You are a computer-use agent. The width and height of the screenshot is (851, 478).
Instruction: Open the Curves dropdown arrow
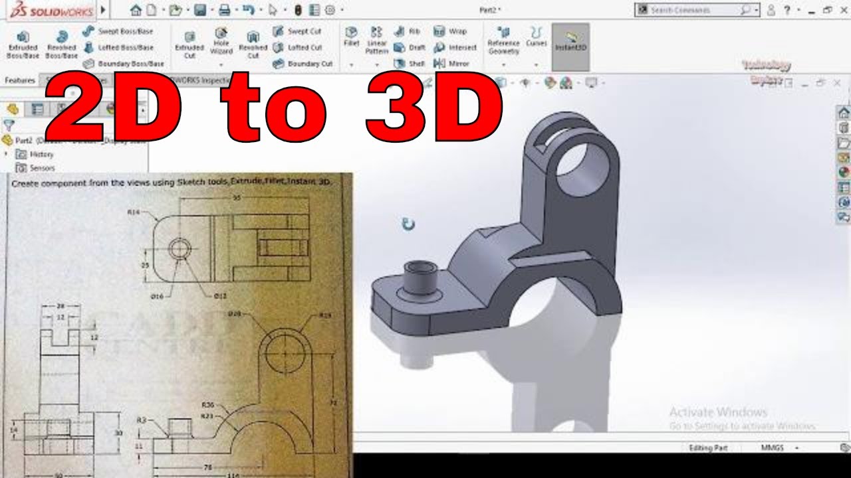(536, 65)
